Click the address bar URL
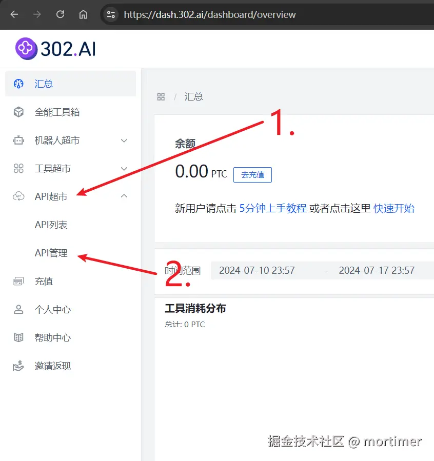434x461 pixels. click(210, 14)
